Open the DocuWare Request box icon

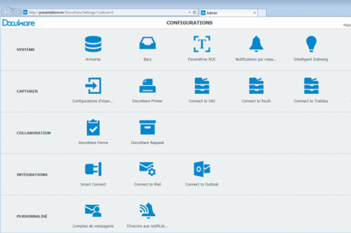(148, 128)
